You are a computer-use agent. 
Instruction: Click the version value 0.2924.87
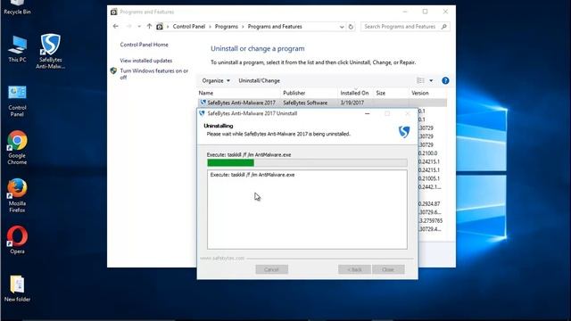click(x=429, y=204)
